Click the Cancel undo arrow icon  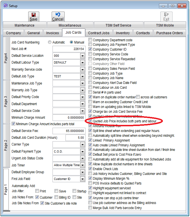(x=58, y=15)
